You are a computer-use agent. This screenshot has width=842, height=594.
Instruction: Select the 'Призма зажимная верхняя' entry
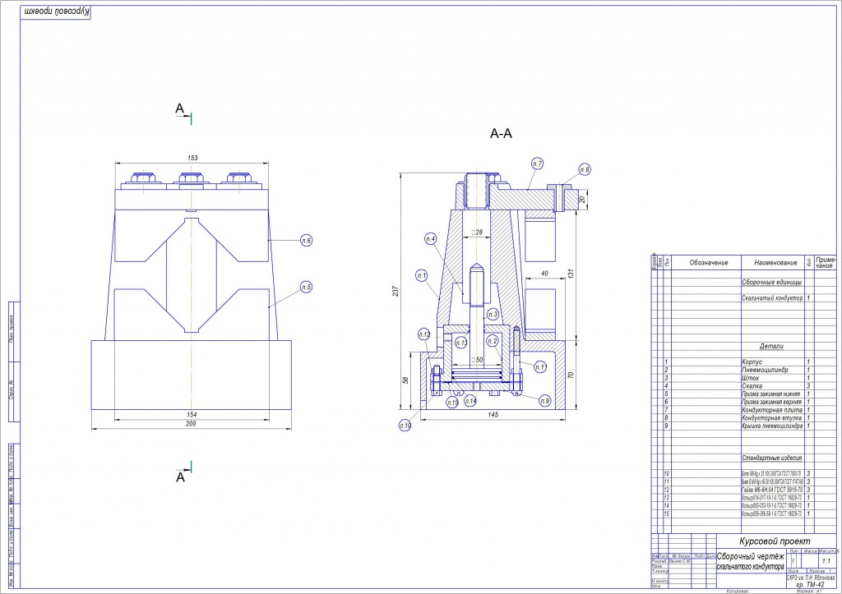tap(771, 402)
